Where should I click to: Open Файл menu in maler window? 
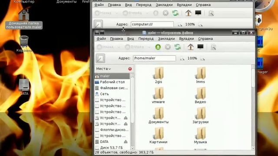click(x=101, y=39)
